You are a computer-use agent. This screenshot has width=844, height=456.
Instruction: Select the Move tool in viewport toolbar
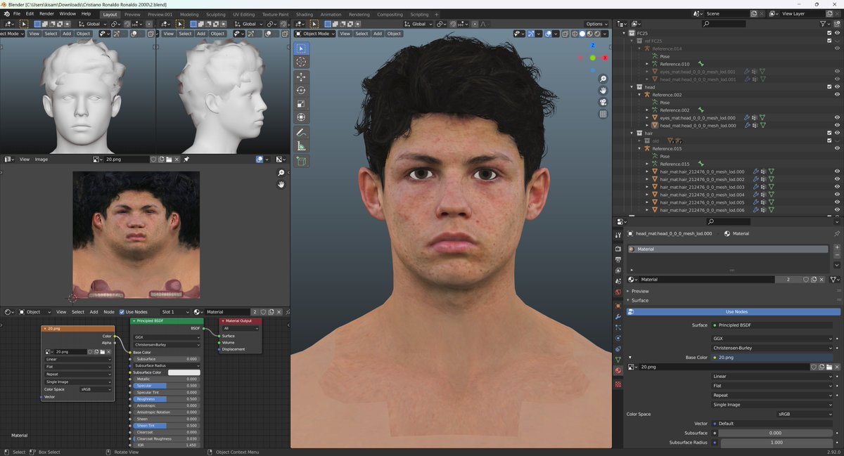(301, 77)
